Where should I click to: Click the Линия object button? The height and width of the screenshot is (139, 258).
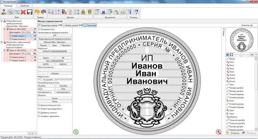[x=55, y=98]
